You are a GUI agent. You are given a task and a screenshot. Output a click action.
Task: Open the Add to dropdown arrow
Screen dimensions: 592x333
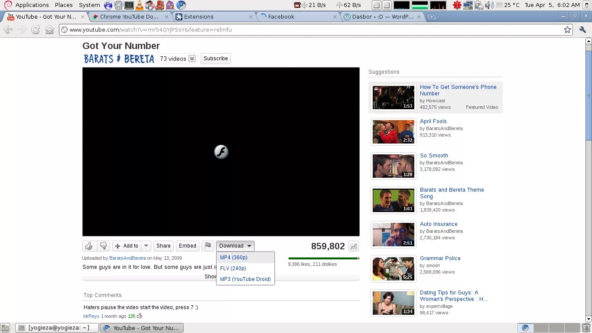[x=146, y=246]
